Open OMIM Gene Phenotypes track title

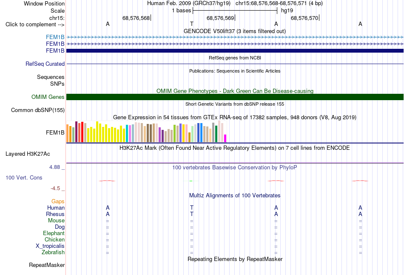click(x=235, y=91)
